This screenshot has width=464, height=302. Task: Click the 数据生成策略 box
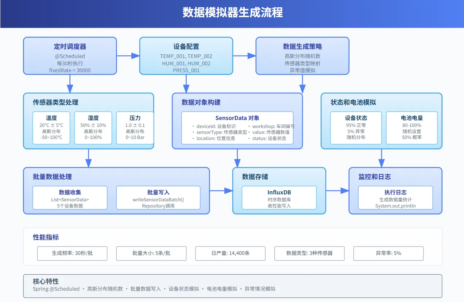pos(302,56)
